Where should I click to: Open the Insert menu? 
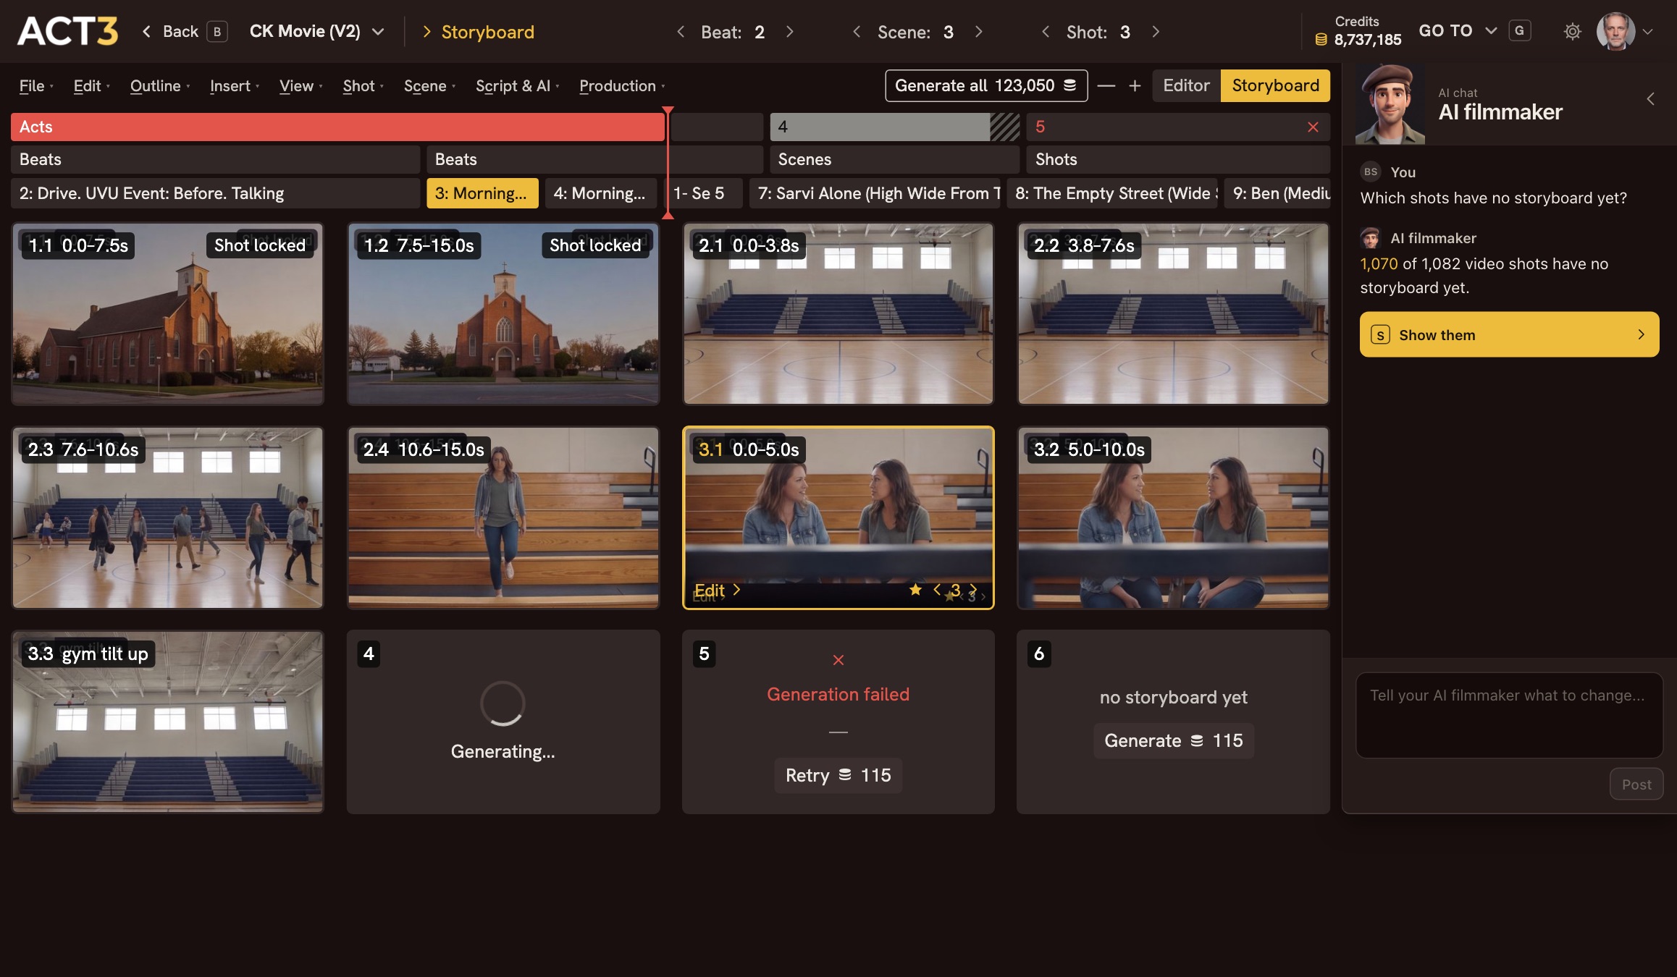click(x=234, y=85)
